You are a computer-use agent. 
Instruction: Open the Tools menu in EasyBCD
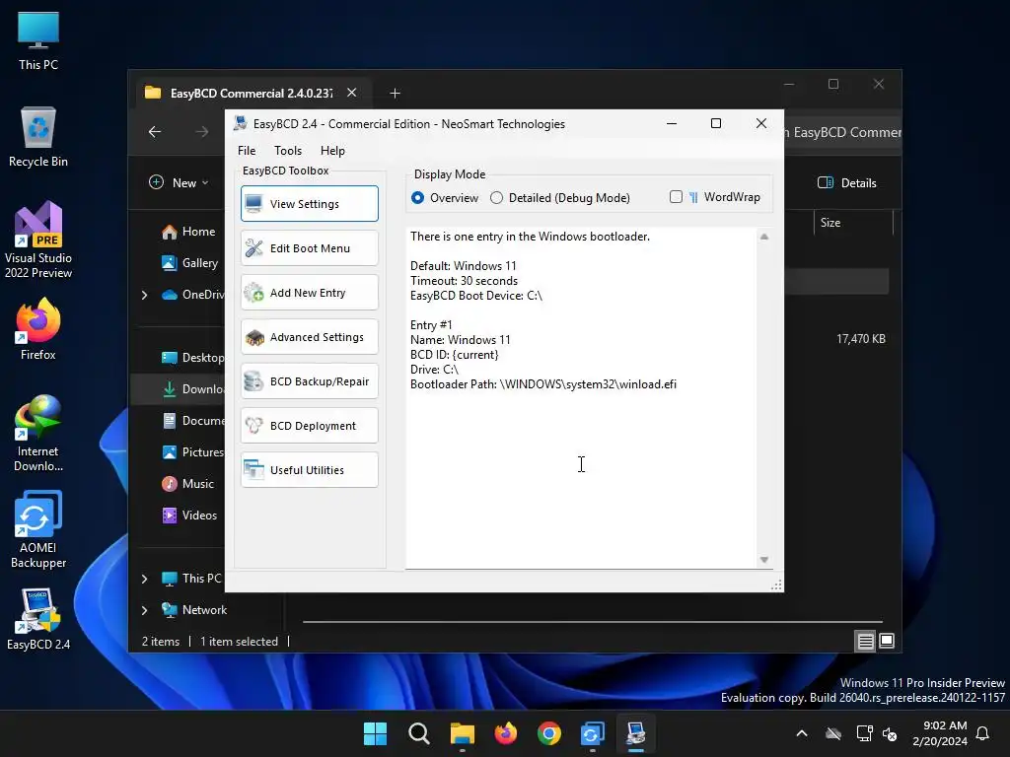click(287, 151)
